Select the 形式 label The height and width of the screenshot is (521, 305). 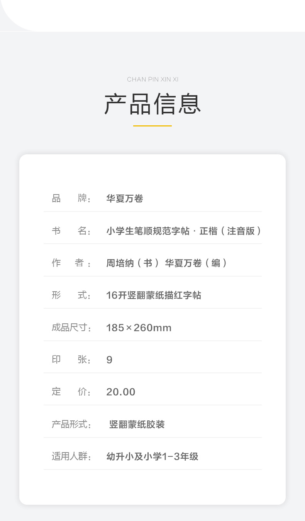point(71,296)
